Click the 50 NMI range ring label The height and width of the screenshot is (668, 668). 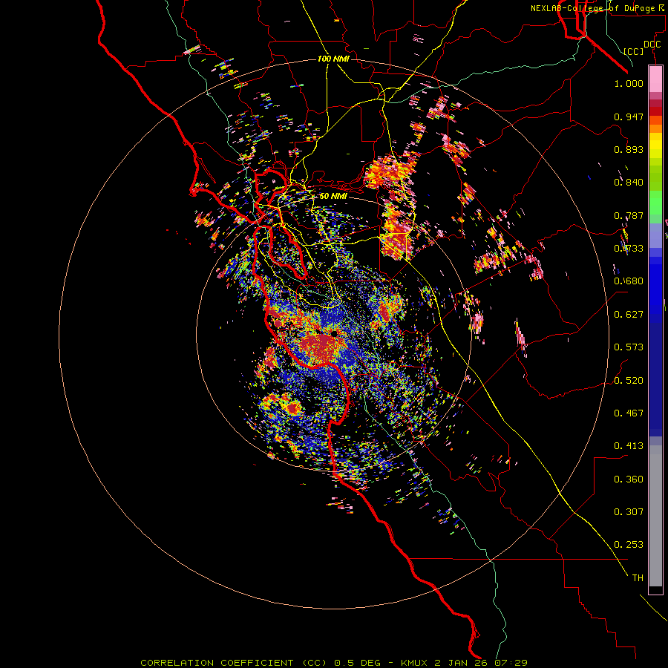(x=333, y=196)
